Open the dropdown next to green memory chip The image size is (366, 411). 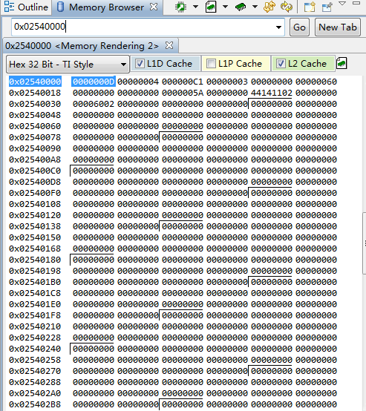pyautogui.click(x=255, y=7)
